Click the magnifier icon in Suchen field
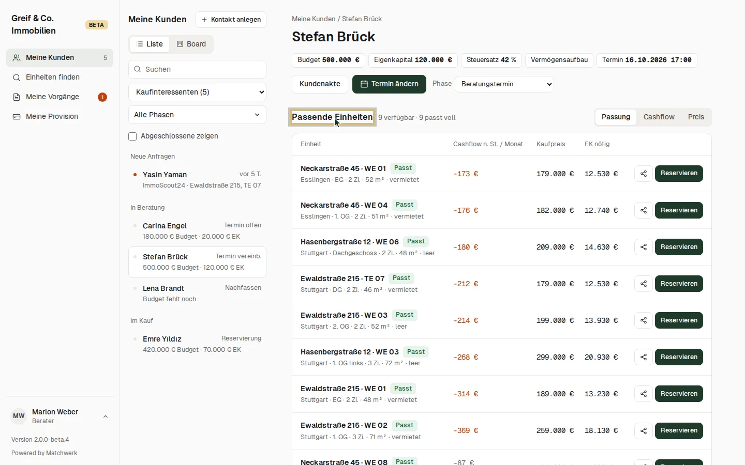Screen dimensions: 745x465 click(x=137, y=69)
